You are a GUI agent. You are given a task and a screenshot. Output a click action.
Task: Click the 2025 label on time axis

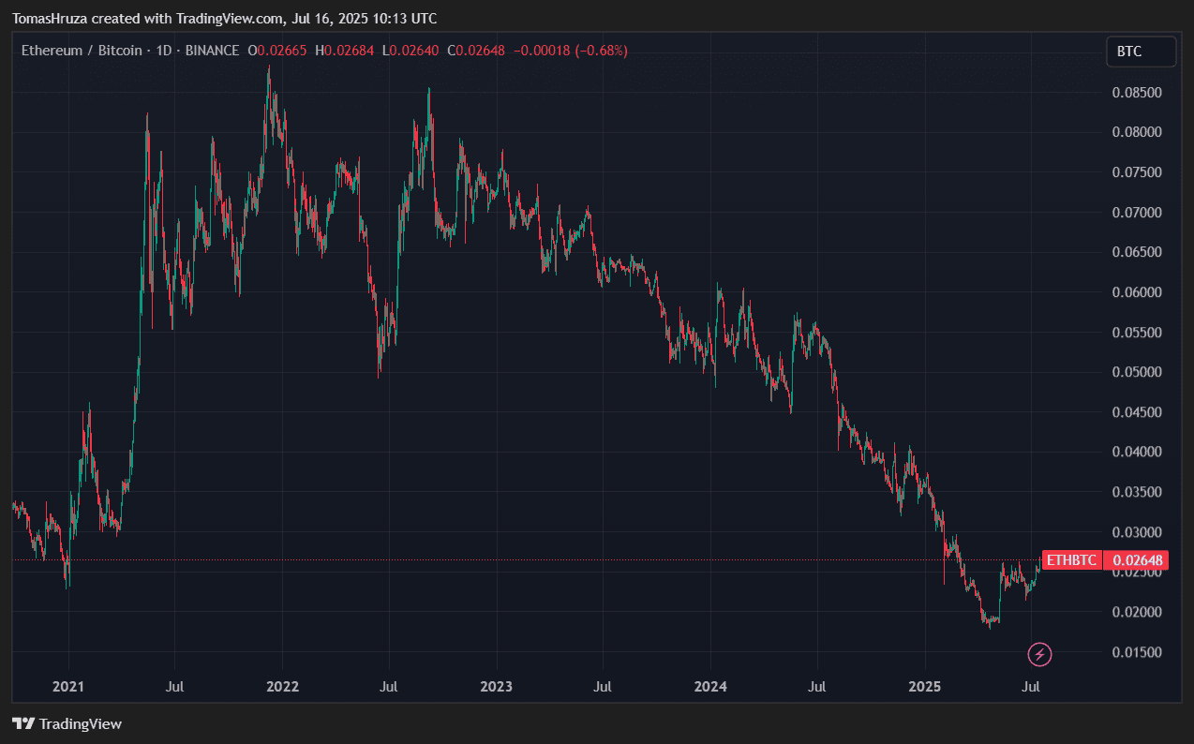924,687
